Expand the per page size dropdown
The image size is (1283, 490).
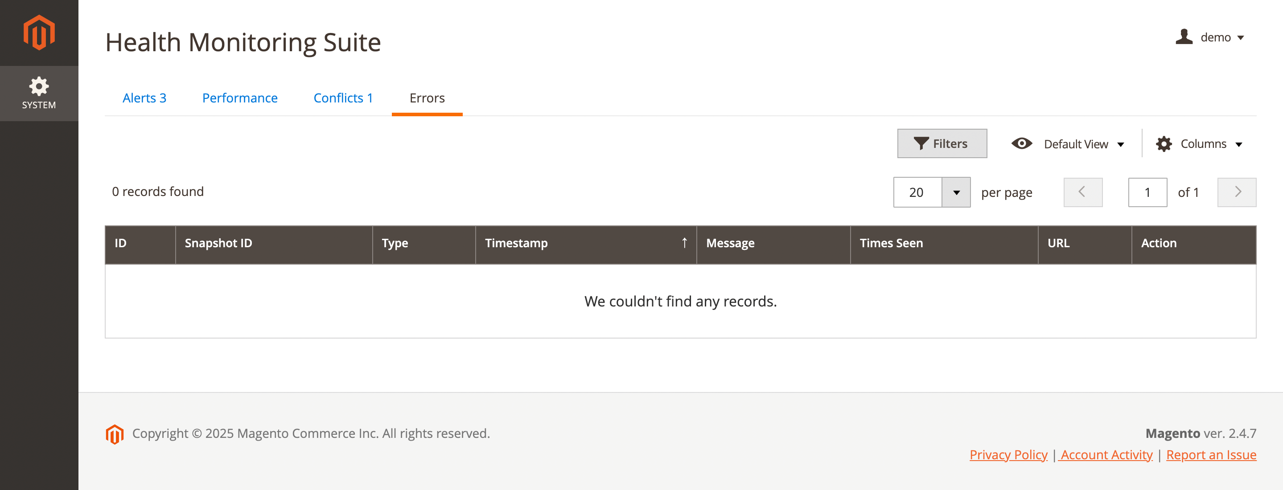(x=956, y=192)
